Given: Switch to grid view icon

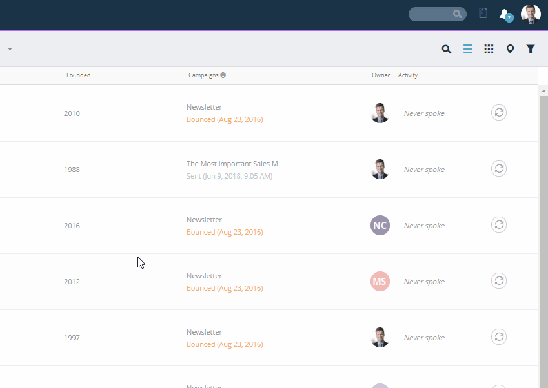Looking at the screenshot, I should pyautogui.click(x=489, y=49).
